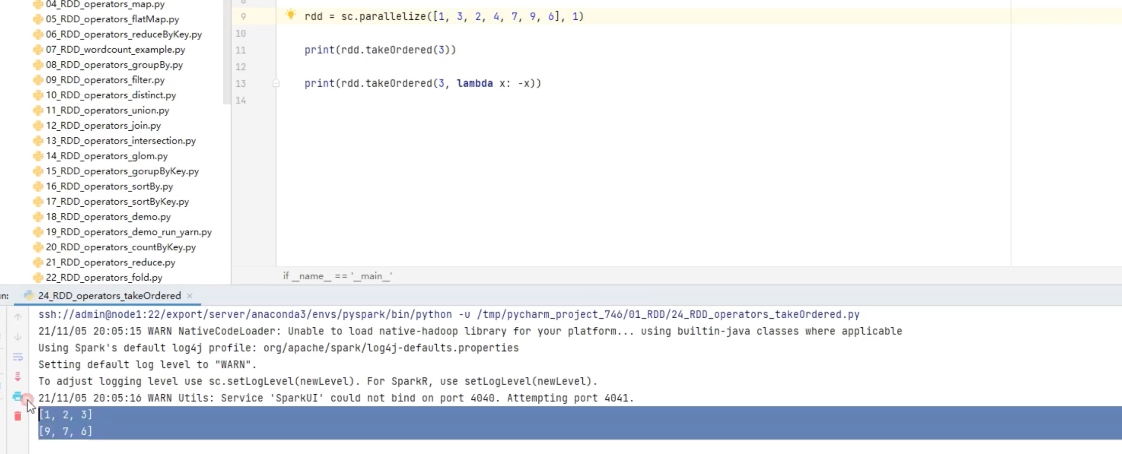Click the Clear All trash icon

[x=18, y=416]
